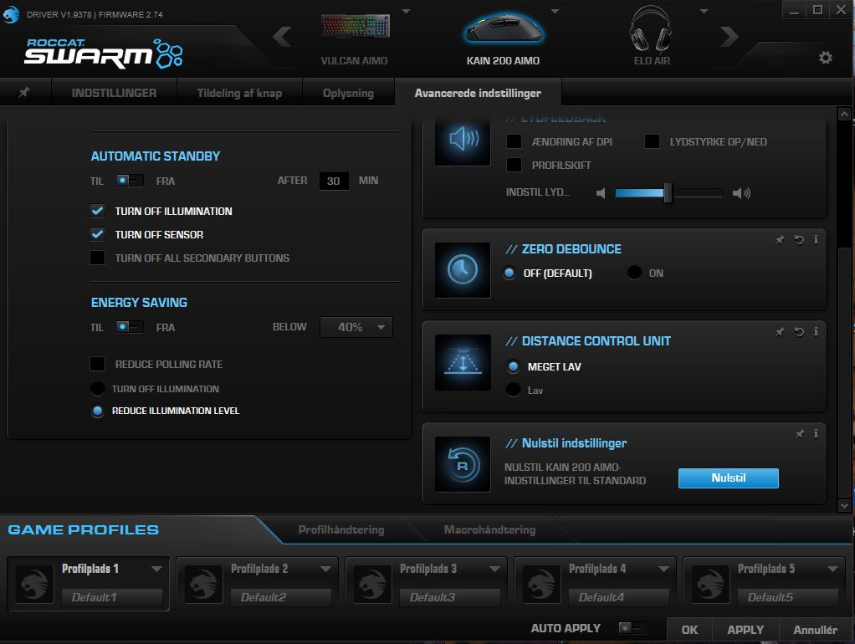Show info for Distance Control Unit

click(x=816, y=331)
